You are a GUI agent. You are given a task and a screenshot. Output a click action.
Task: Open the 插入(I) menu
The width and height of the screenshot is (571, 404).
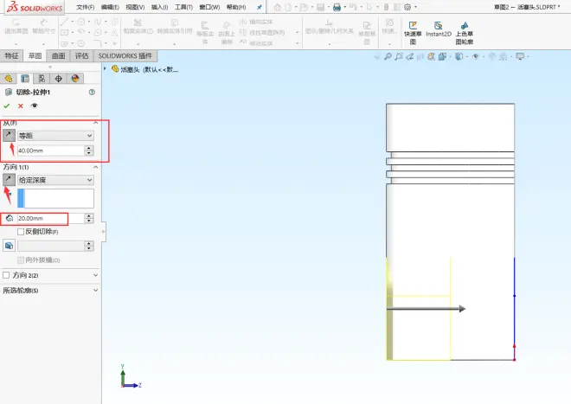click(x=159, y=7)
